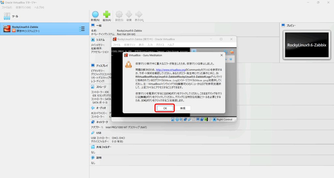The image size is (334, 178).
Task: Open ファイル menu in the VM window
Action: [116, 45]
